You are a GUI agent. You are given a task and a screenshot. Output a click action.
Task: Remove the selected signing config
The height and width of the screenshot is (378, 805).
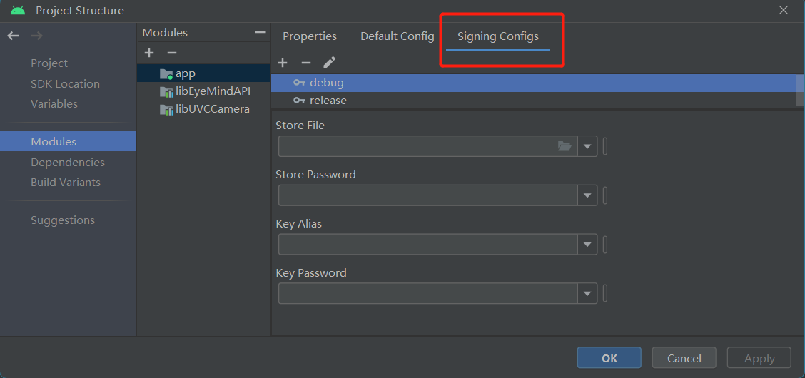[305, 63]
